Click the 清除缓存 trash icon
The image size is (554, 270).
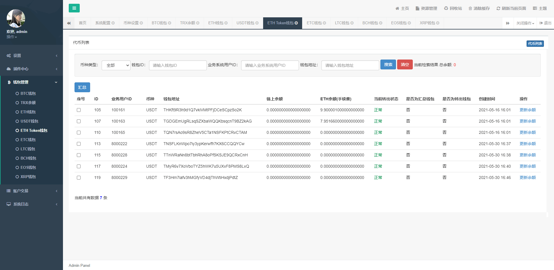pyautogui.click(x=470, y=8)
